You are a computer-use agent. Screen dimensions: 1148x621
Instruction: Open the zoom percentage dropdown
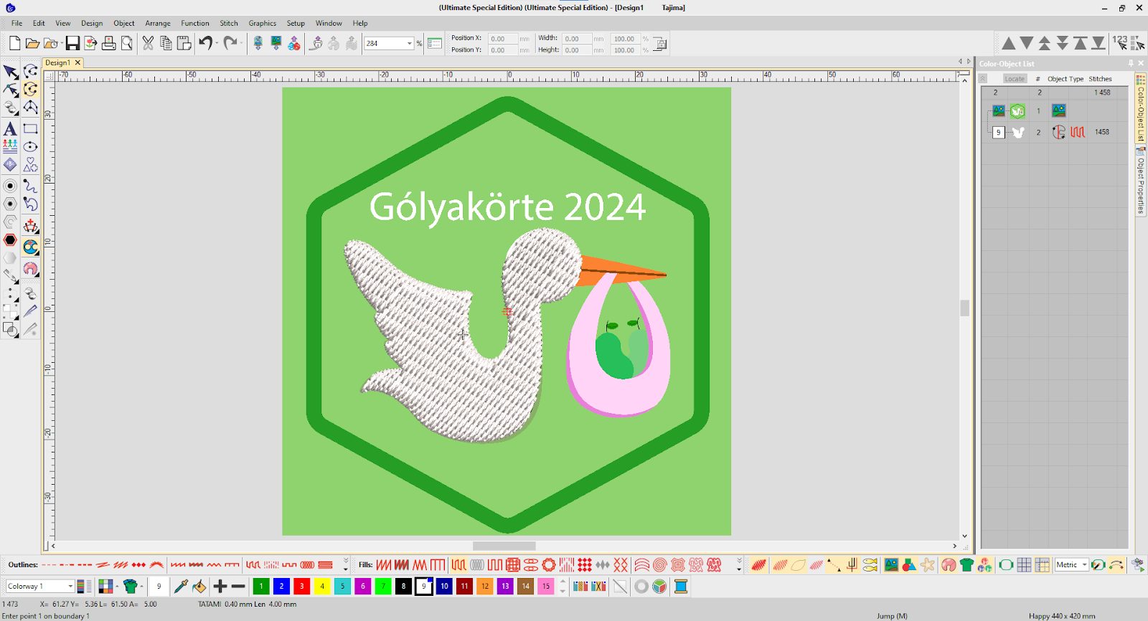tap(410, 44)
